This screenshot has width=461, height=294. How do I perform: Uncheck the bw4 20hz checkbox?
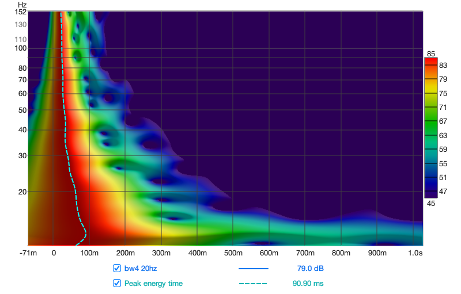[117, 268]
